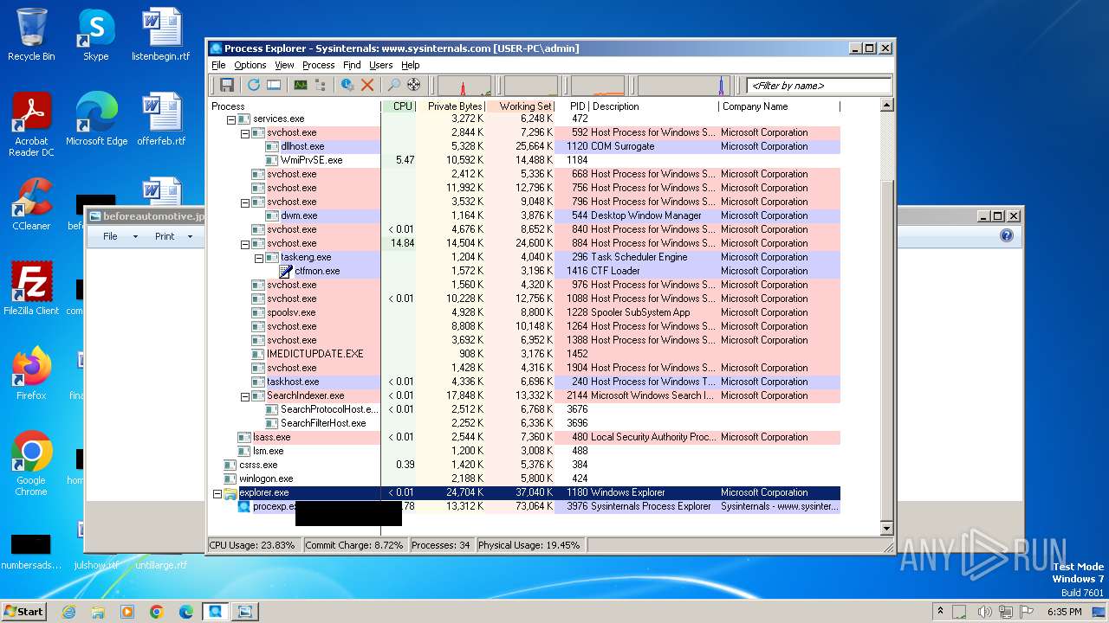The height and width of the screenshot is (623, 1109).
Task: Select Google Chrome desktop icon
Action: tap(31, 463)
